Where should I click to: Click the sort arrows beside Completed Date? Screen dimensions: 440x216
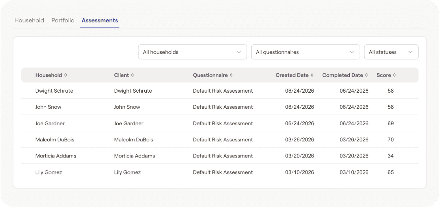coord(367,75)
